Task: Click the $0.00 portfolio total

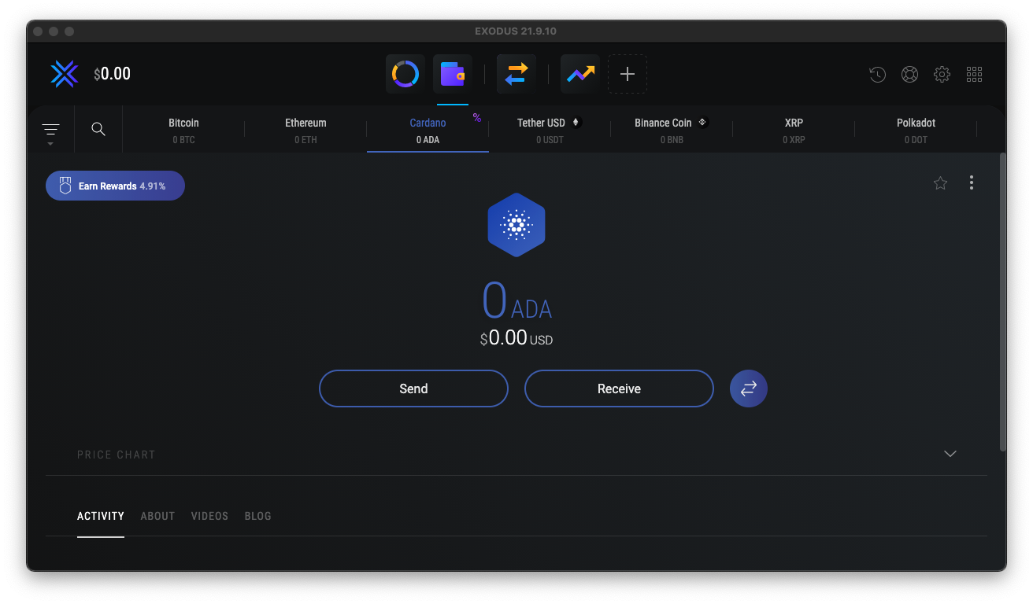Action: click(x=112, y=74)
